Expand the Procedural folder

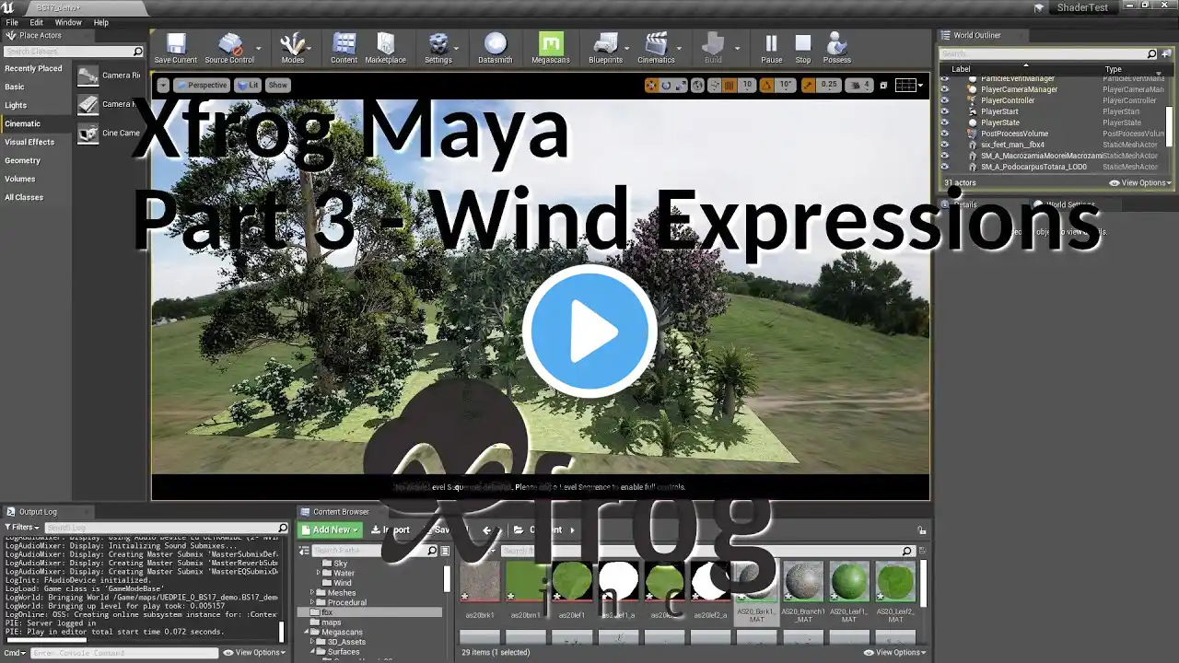point(312,603)
